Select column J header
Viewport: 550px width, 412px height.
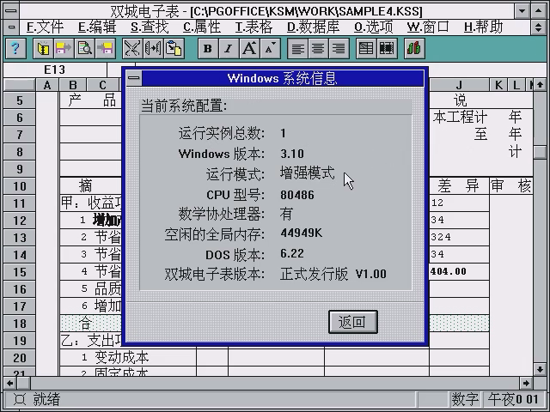(x=459, y=85)
